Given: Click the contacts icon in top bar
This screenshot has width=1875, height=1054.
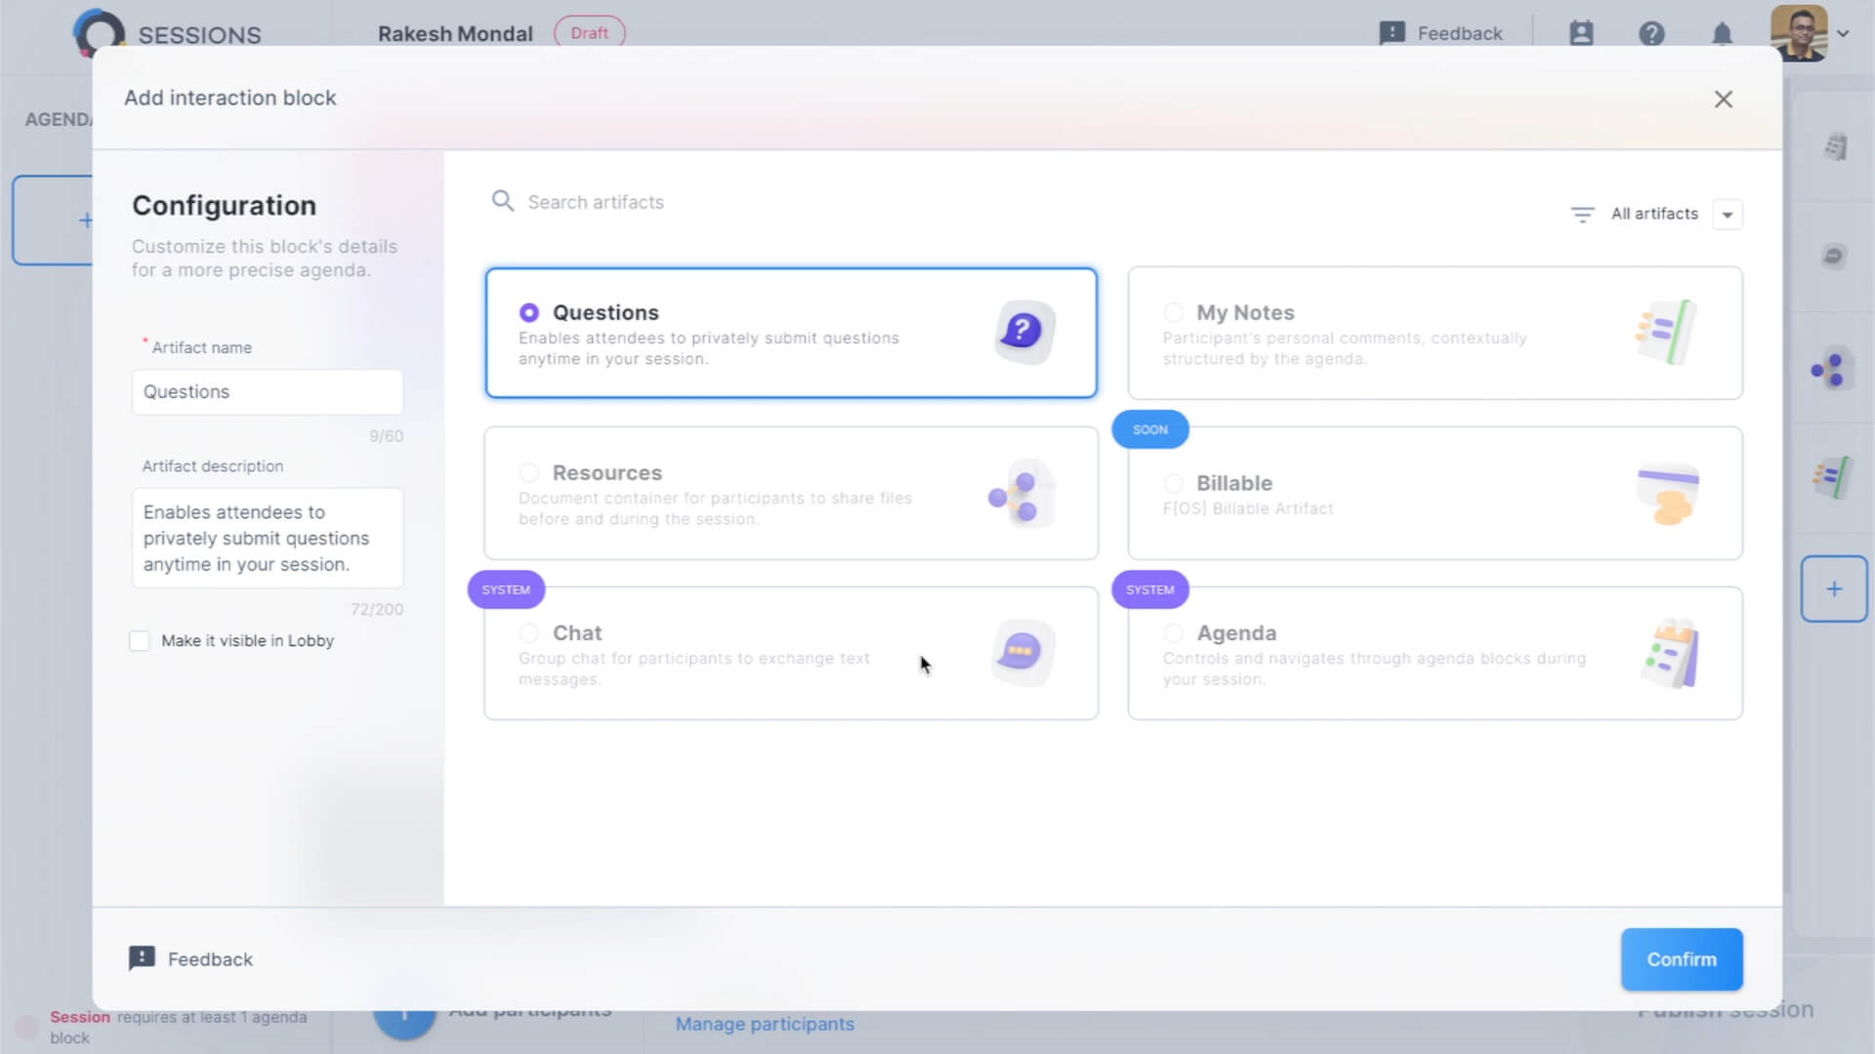Looking at the screenshot, I should pos(1581,32).
